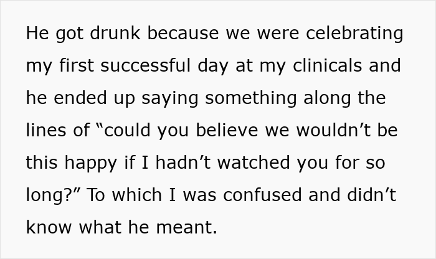Click on the word "saying"
This screenshot has height=259, width=436.
point(170,98)
